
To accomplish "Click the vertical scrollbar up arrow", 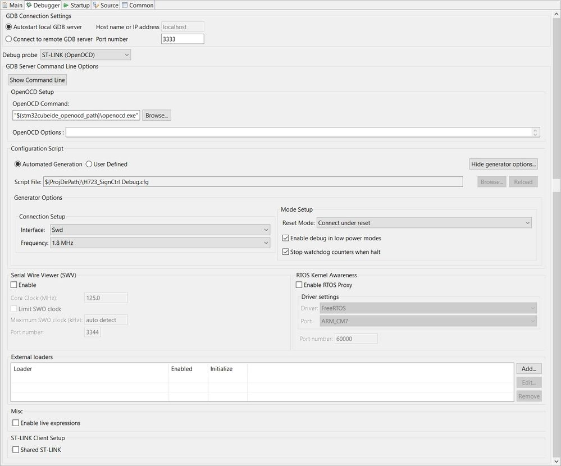I will (557, 14).
